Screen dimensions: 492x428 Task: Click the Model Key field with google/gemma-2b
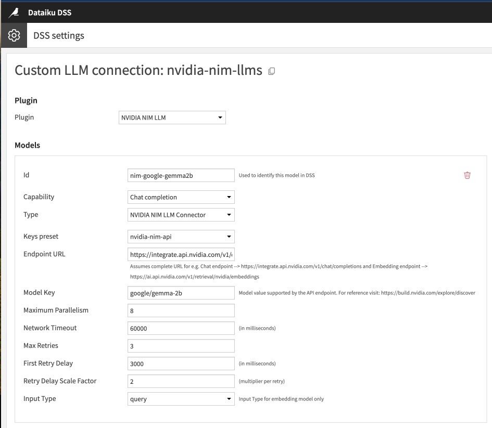pyautogui.click(x=181, y=293)
